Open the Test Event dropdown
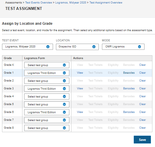The width and height of the screenshot is (155, 147). point(27,47)
